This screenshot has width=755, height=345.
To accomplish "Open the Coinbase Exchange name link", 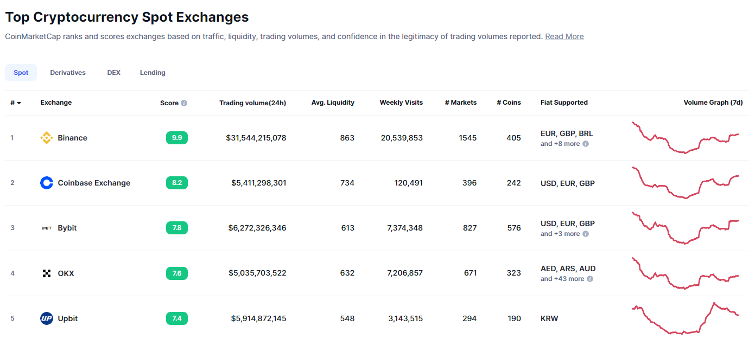I will point(94,183).
